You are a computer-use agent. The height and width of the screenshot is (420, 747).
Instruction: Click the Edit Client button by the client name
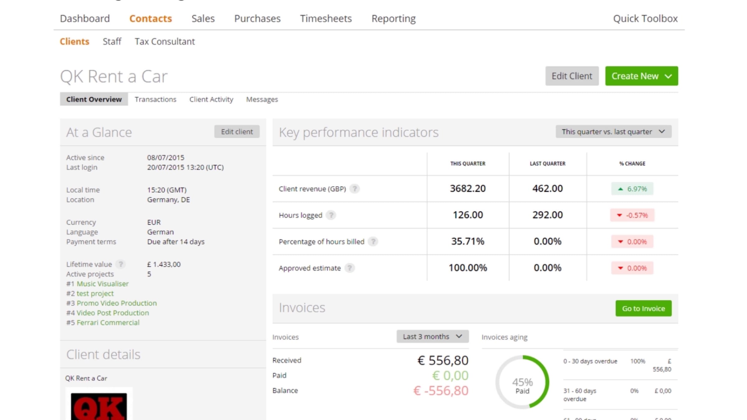click(571, 76)
